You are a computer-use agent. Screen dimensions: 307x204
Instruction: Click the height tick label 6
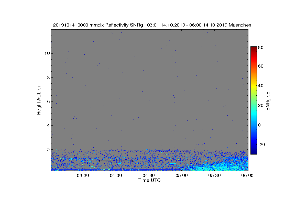tap(48, 101)
